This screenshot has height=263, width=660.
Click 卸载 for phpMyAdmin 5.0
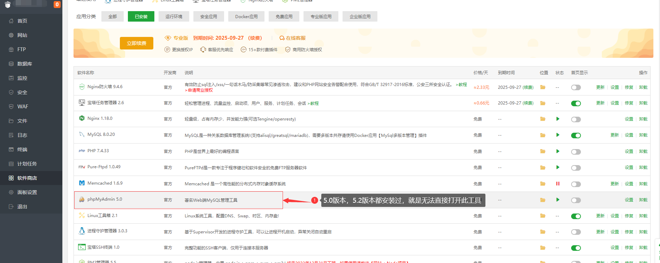pos(643,200)
